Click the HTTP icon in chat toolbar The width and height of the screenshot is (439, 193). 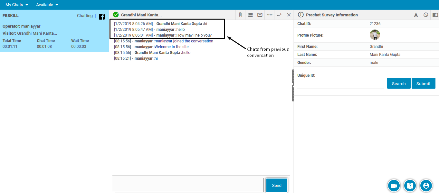pyautogui.click(x=269, y=15)
